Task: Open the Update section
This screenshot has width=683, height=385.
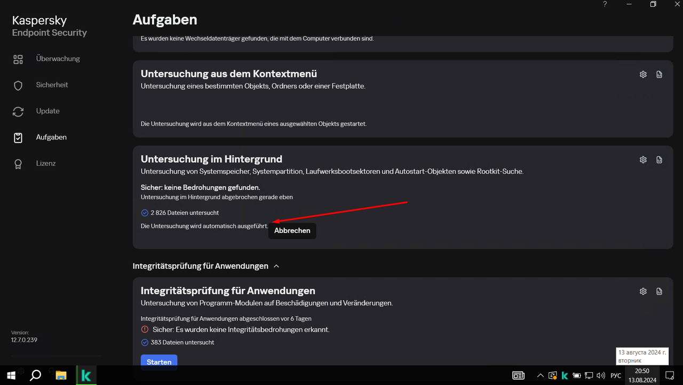Action: [47, 111]
